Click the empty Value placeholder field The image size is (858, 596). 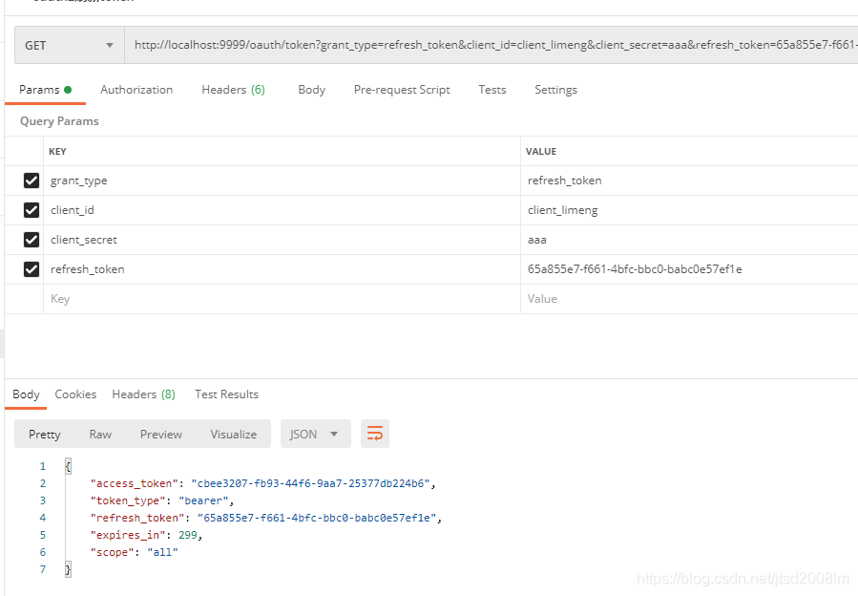[x=689, y=299]
